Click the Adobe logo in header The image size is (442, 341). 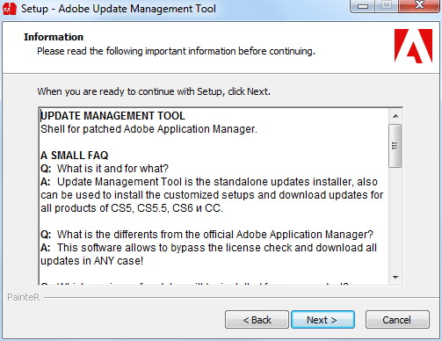pyautogui.click(x=413, y=46)
